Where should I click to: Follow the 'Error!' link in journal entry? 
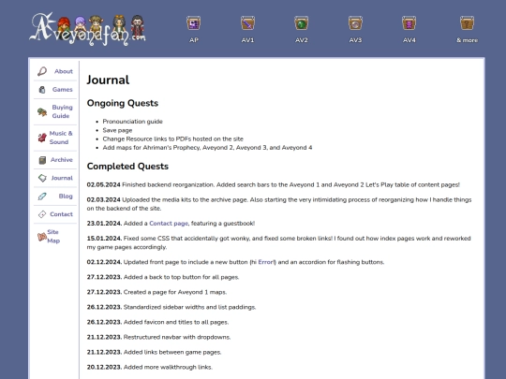pos(266,262)
